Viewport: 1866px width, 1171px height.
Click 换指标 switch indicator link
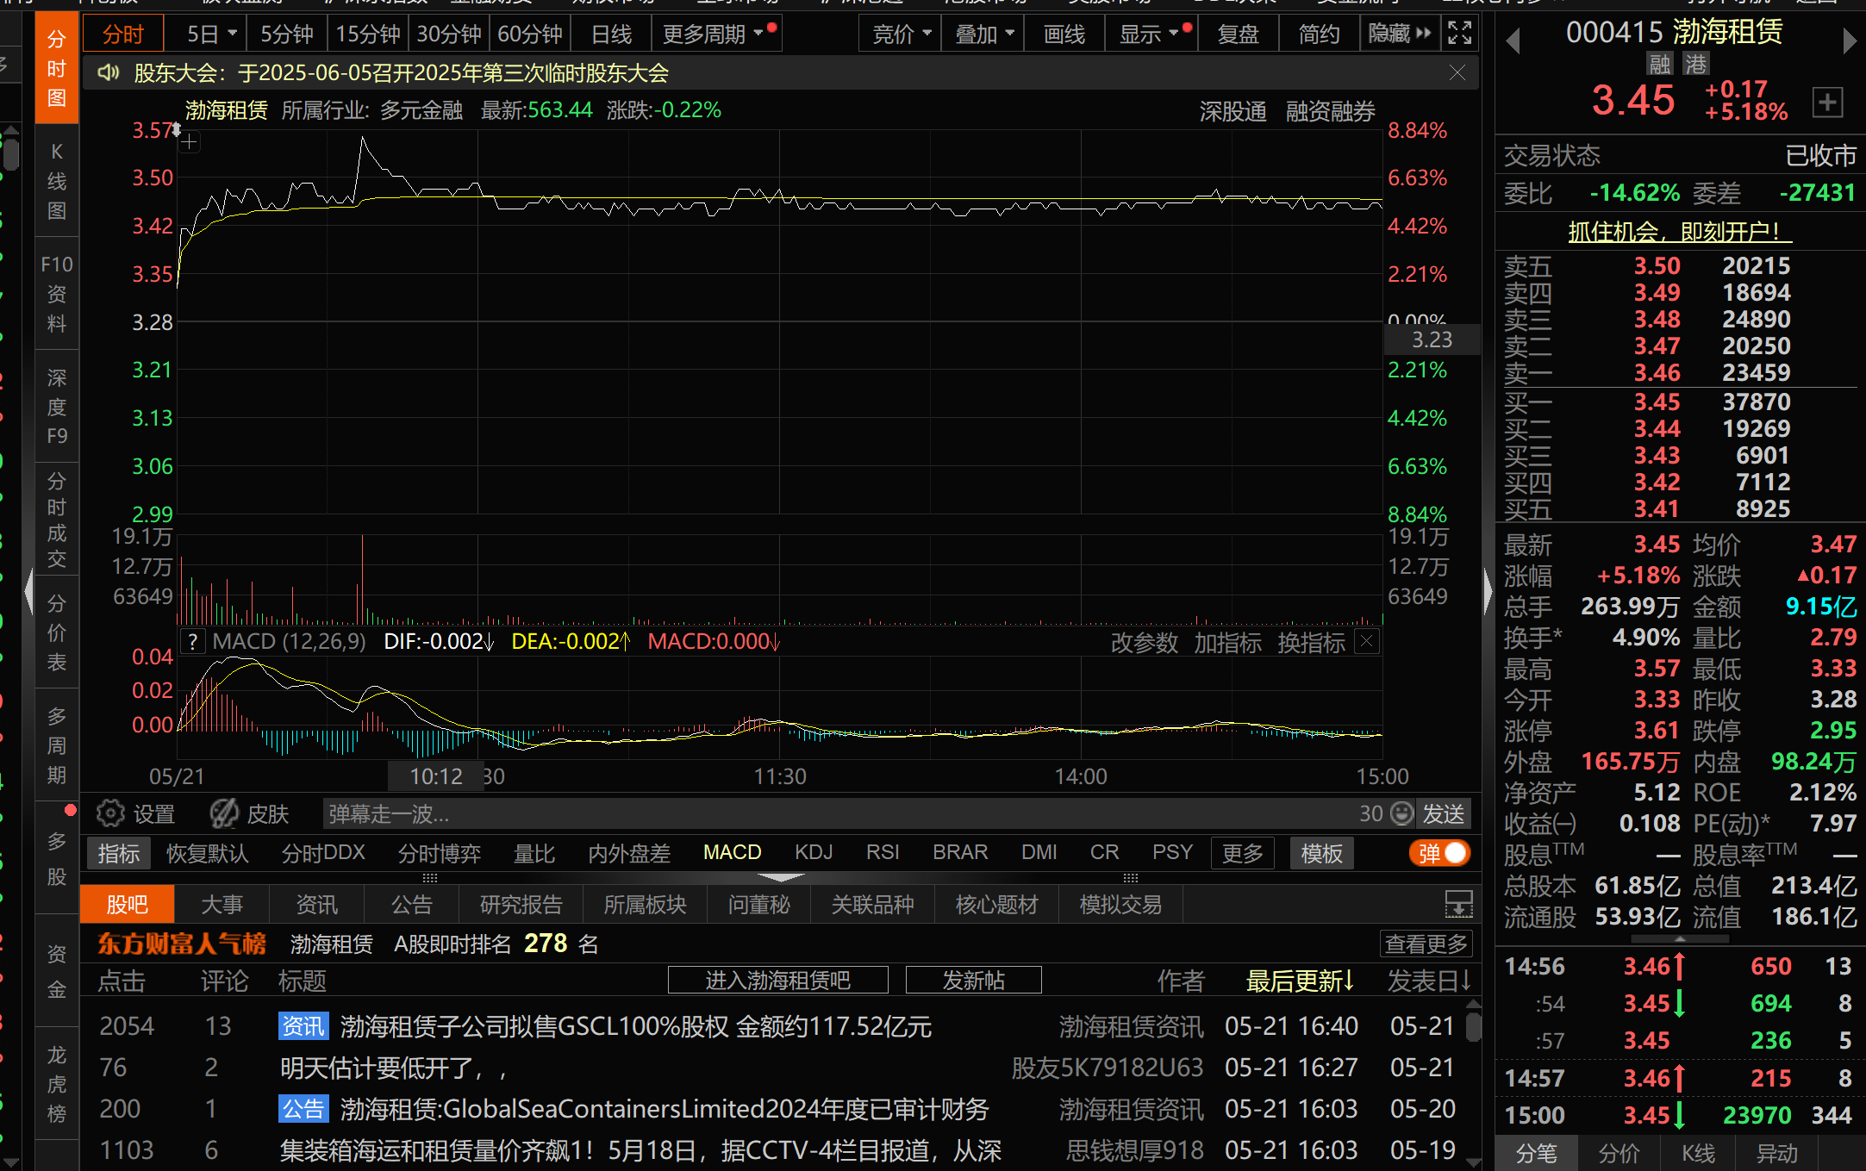point(1311,642)
